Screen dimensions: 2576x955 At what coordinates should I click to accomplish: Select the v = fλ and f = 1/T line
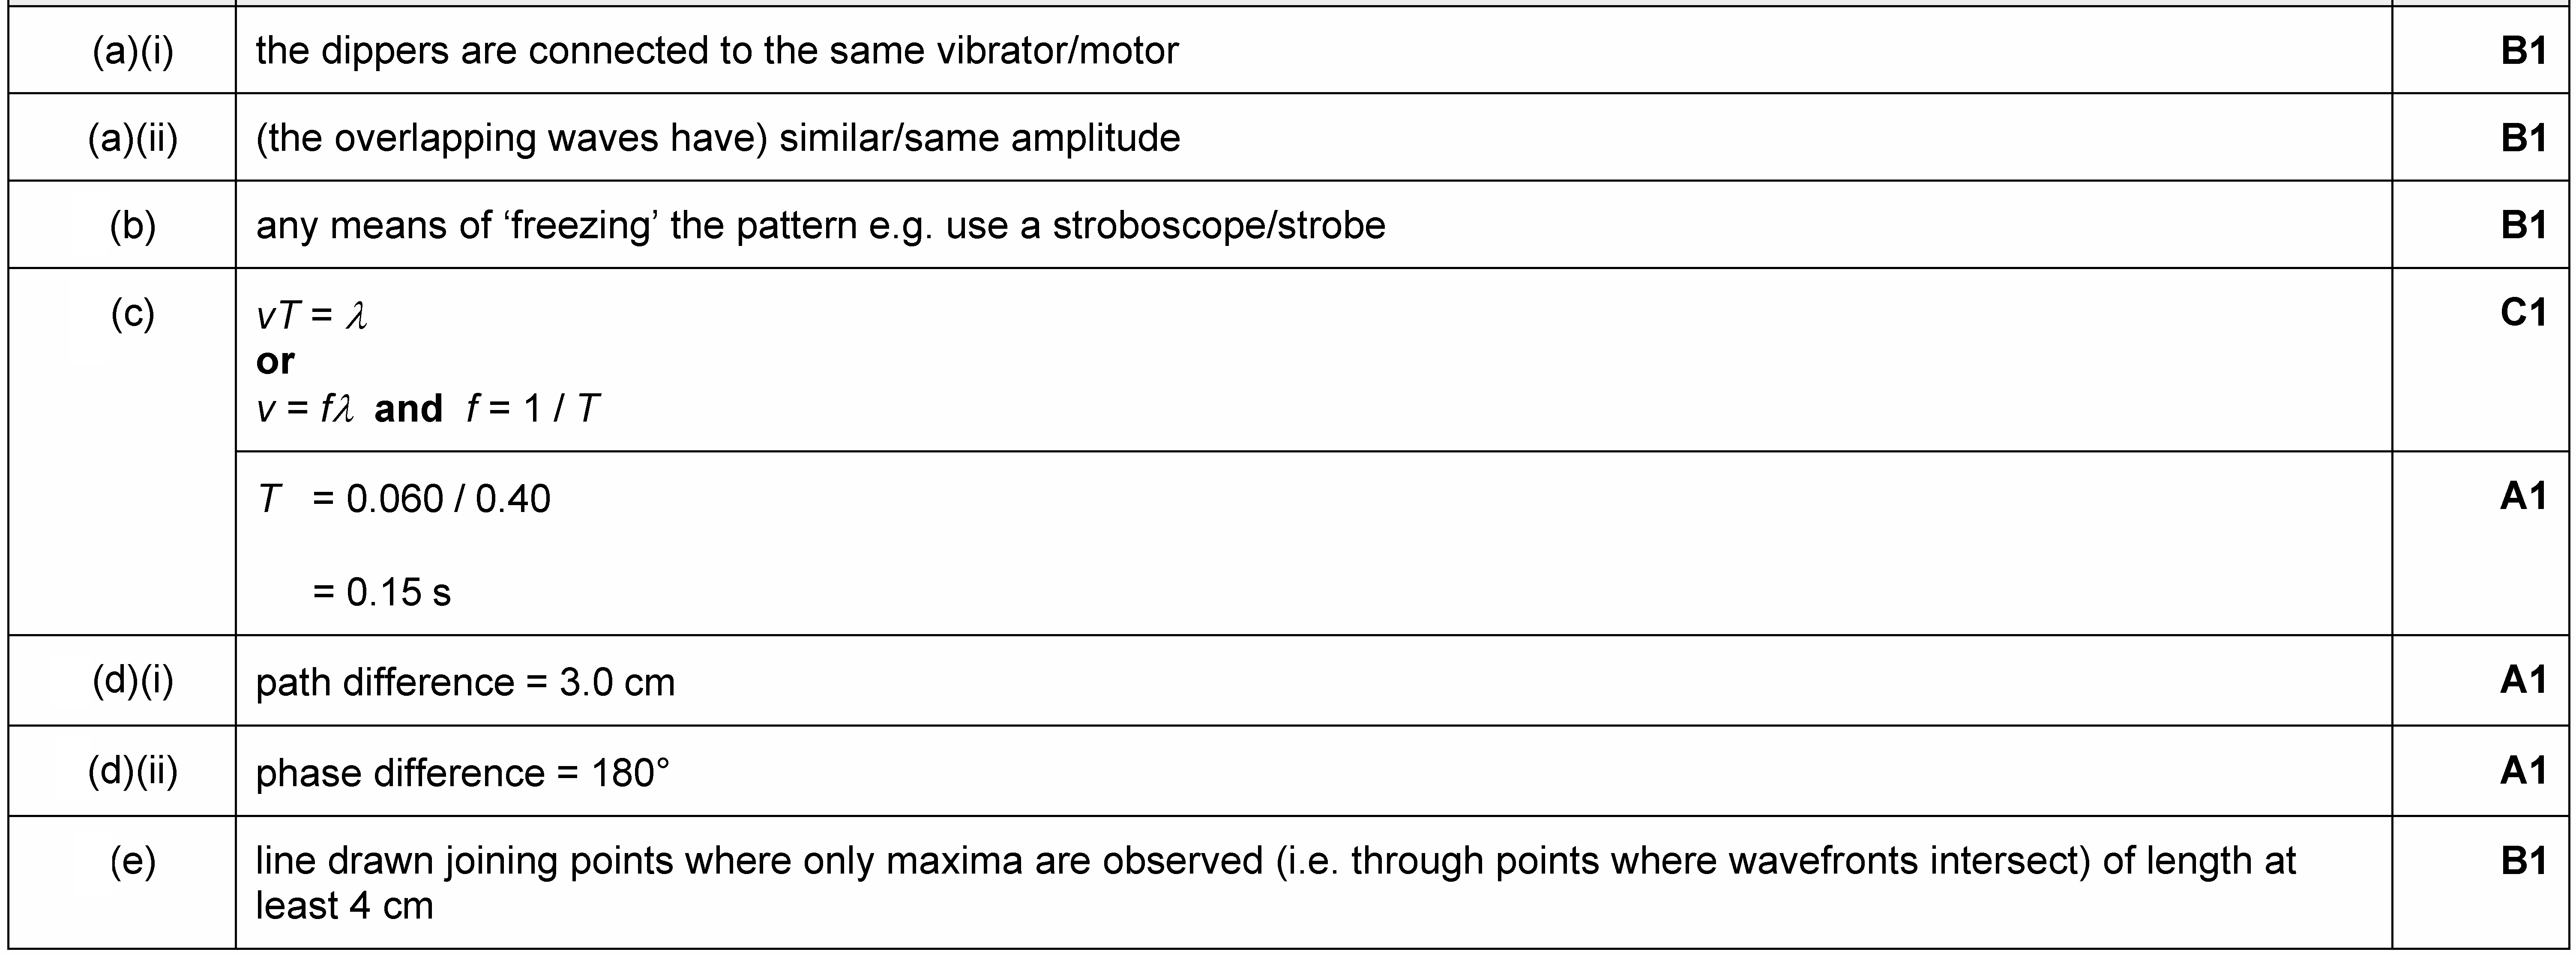click(427, 408)
